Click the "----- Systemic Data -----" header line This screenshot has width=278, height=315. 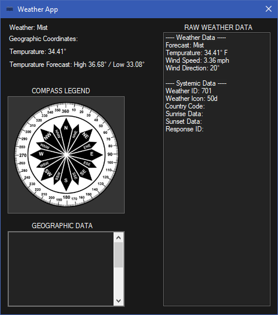point(196,83)
